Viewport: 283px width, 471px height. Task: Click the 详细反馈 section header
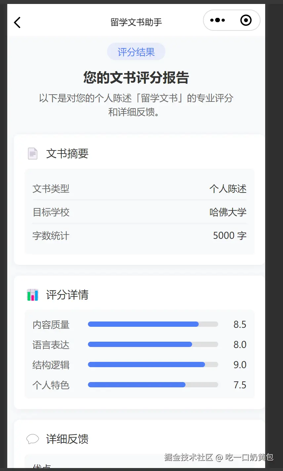[67, 439]
